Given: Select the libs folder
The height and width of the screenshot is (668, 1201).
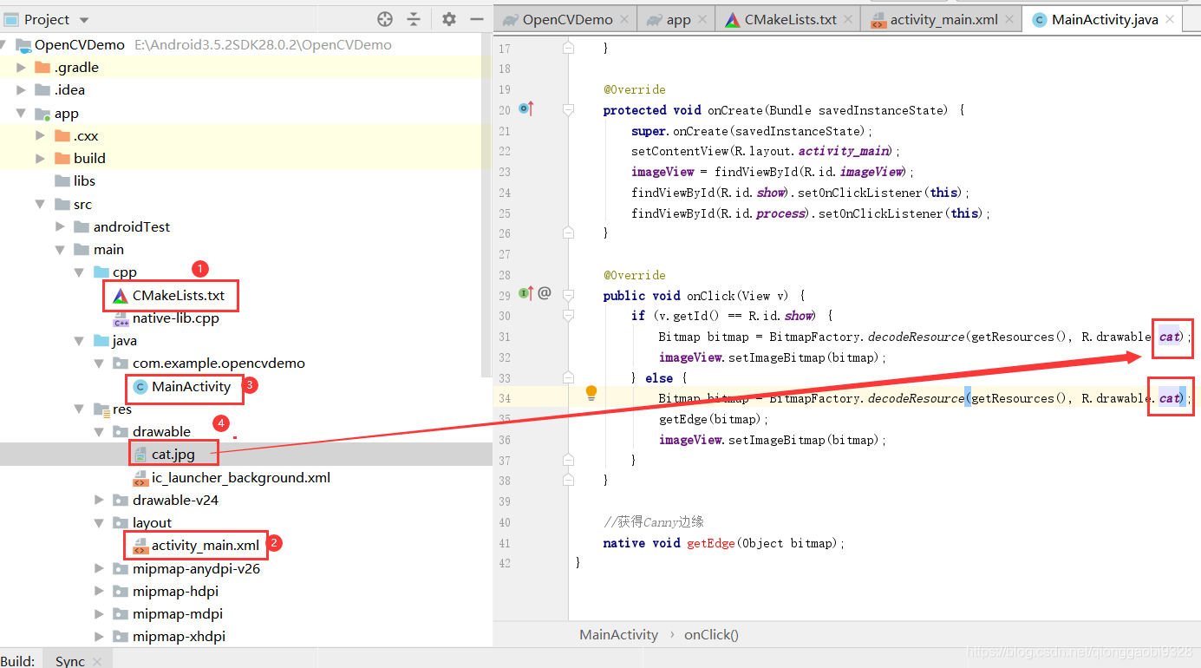Looking at the screenshot, I should [84, 181].
